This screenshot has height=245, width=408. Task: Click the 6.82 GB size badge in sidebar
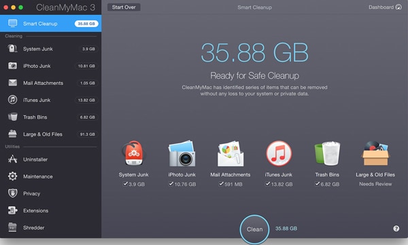[x=88, y=117]
